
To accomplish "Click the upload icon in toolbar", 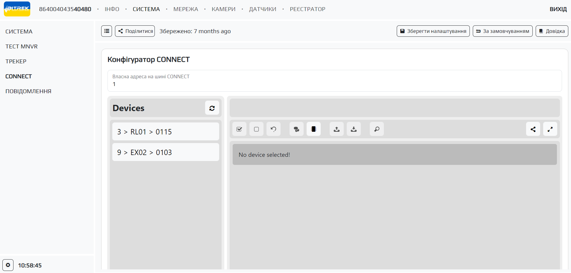I will click(337, 129).
